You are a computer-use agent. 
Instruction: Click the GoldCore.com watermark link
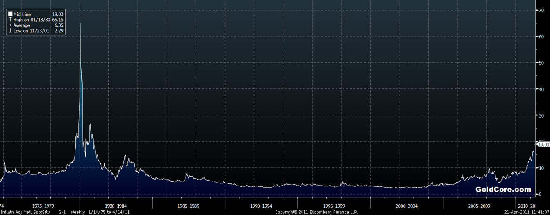503,190
